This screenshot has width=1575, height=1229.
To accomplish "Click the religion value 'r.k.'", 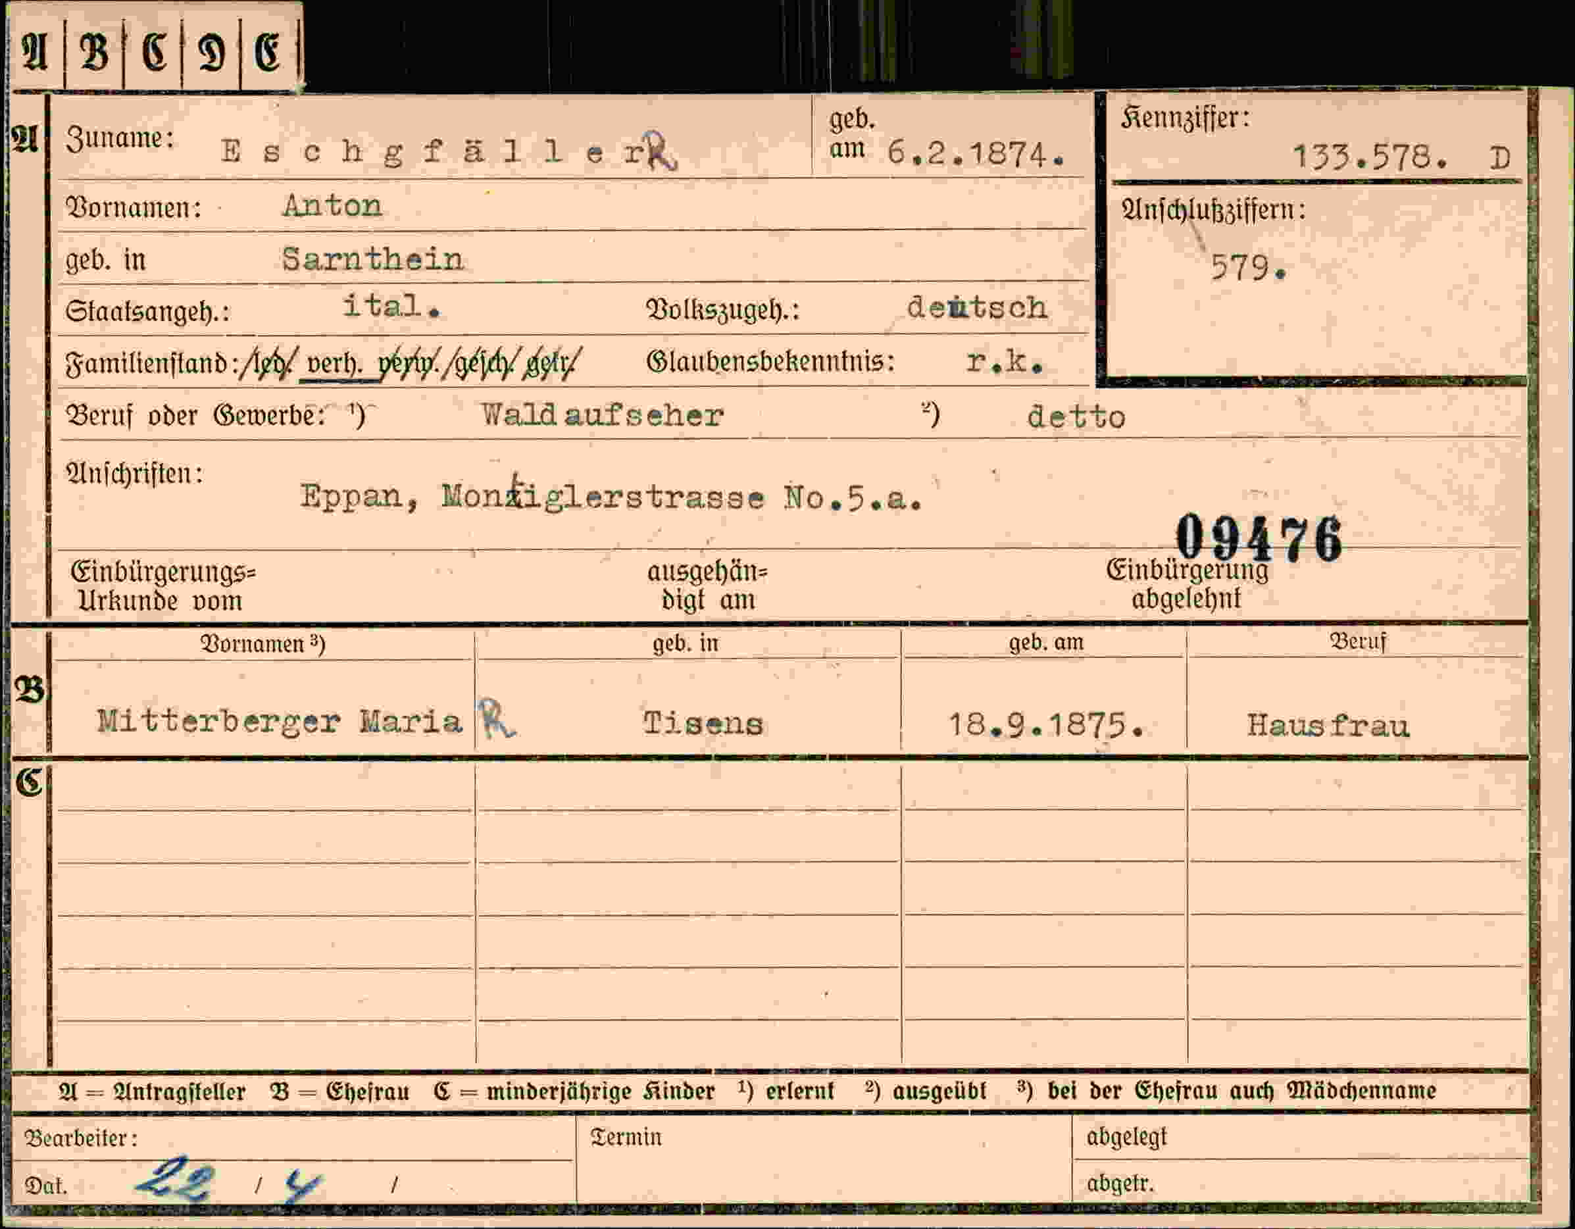I will pyautogui.click(x=1005, y=362).
